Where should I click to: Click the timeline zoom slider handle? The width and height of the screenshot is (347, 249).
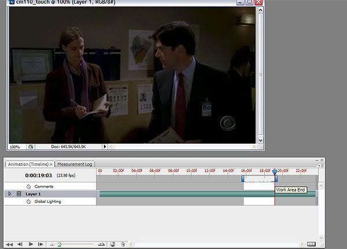[60, 244]
